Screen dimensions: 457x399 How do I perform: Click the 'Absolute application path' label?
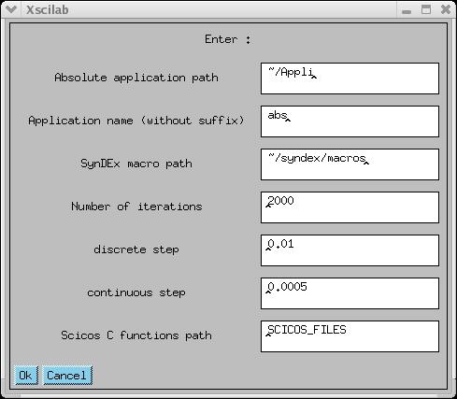coord(136,78)
